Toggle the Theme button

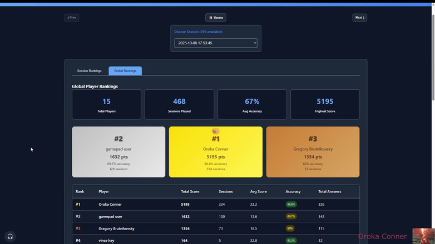tap(216, 18)
